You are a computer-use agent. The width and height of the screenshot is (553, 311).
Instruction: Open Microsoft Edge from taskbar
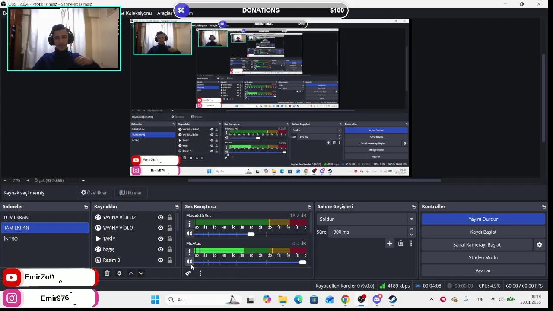pos(298,299)
